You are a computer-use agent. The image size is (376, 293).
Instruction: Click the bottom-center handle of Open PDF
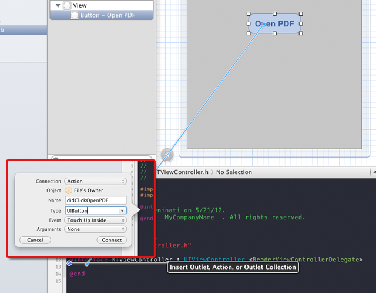(x=274, y=33)
